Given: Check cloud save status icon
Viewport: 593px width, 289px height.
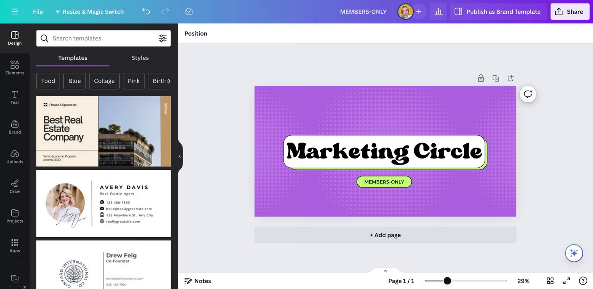Looking at the screenshot, I should click(x=189, y=12).
